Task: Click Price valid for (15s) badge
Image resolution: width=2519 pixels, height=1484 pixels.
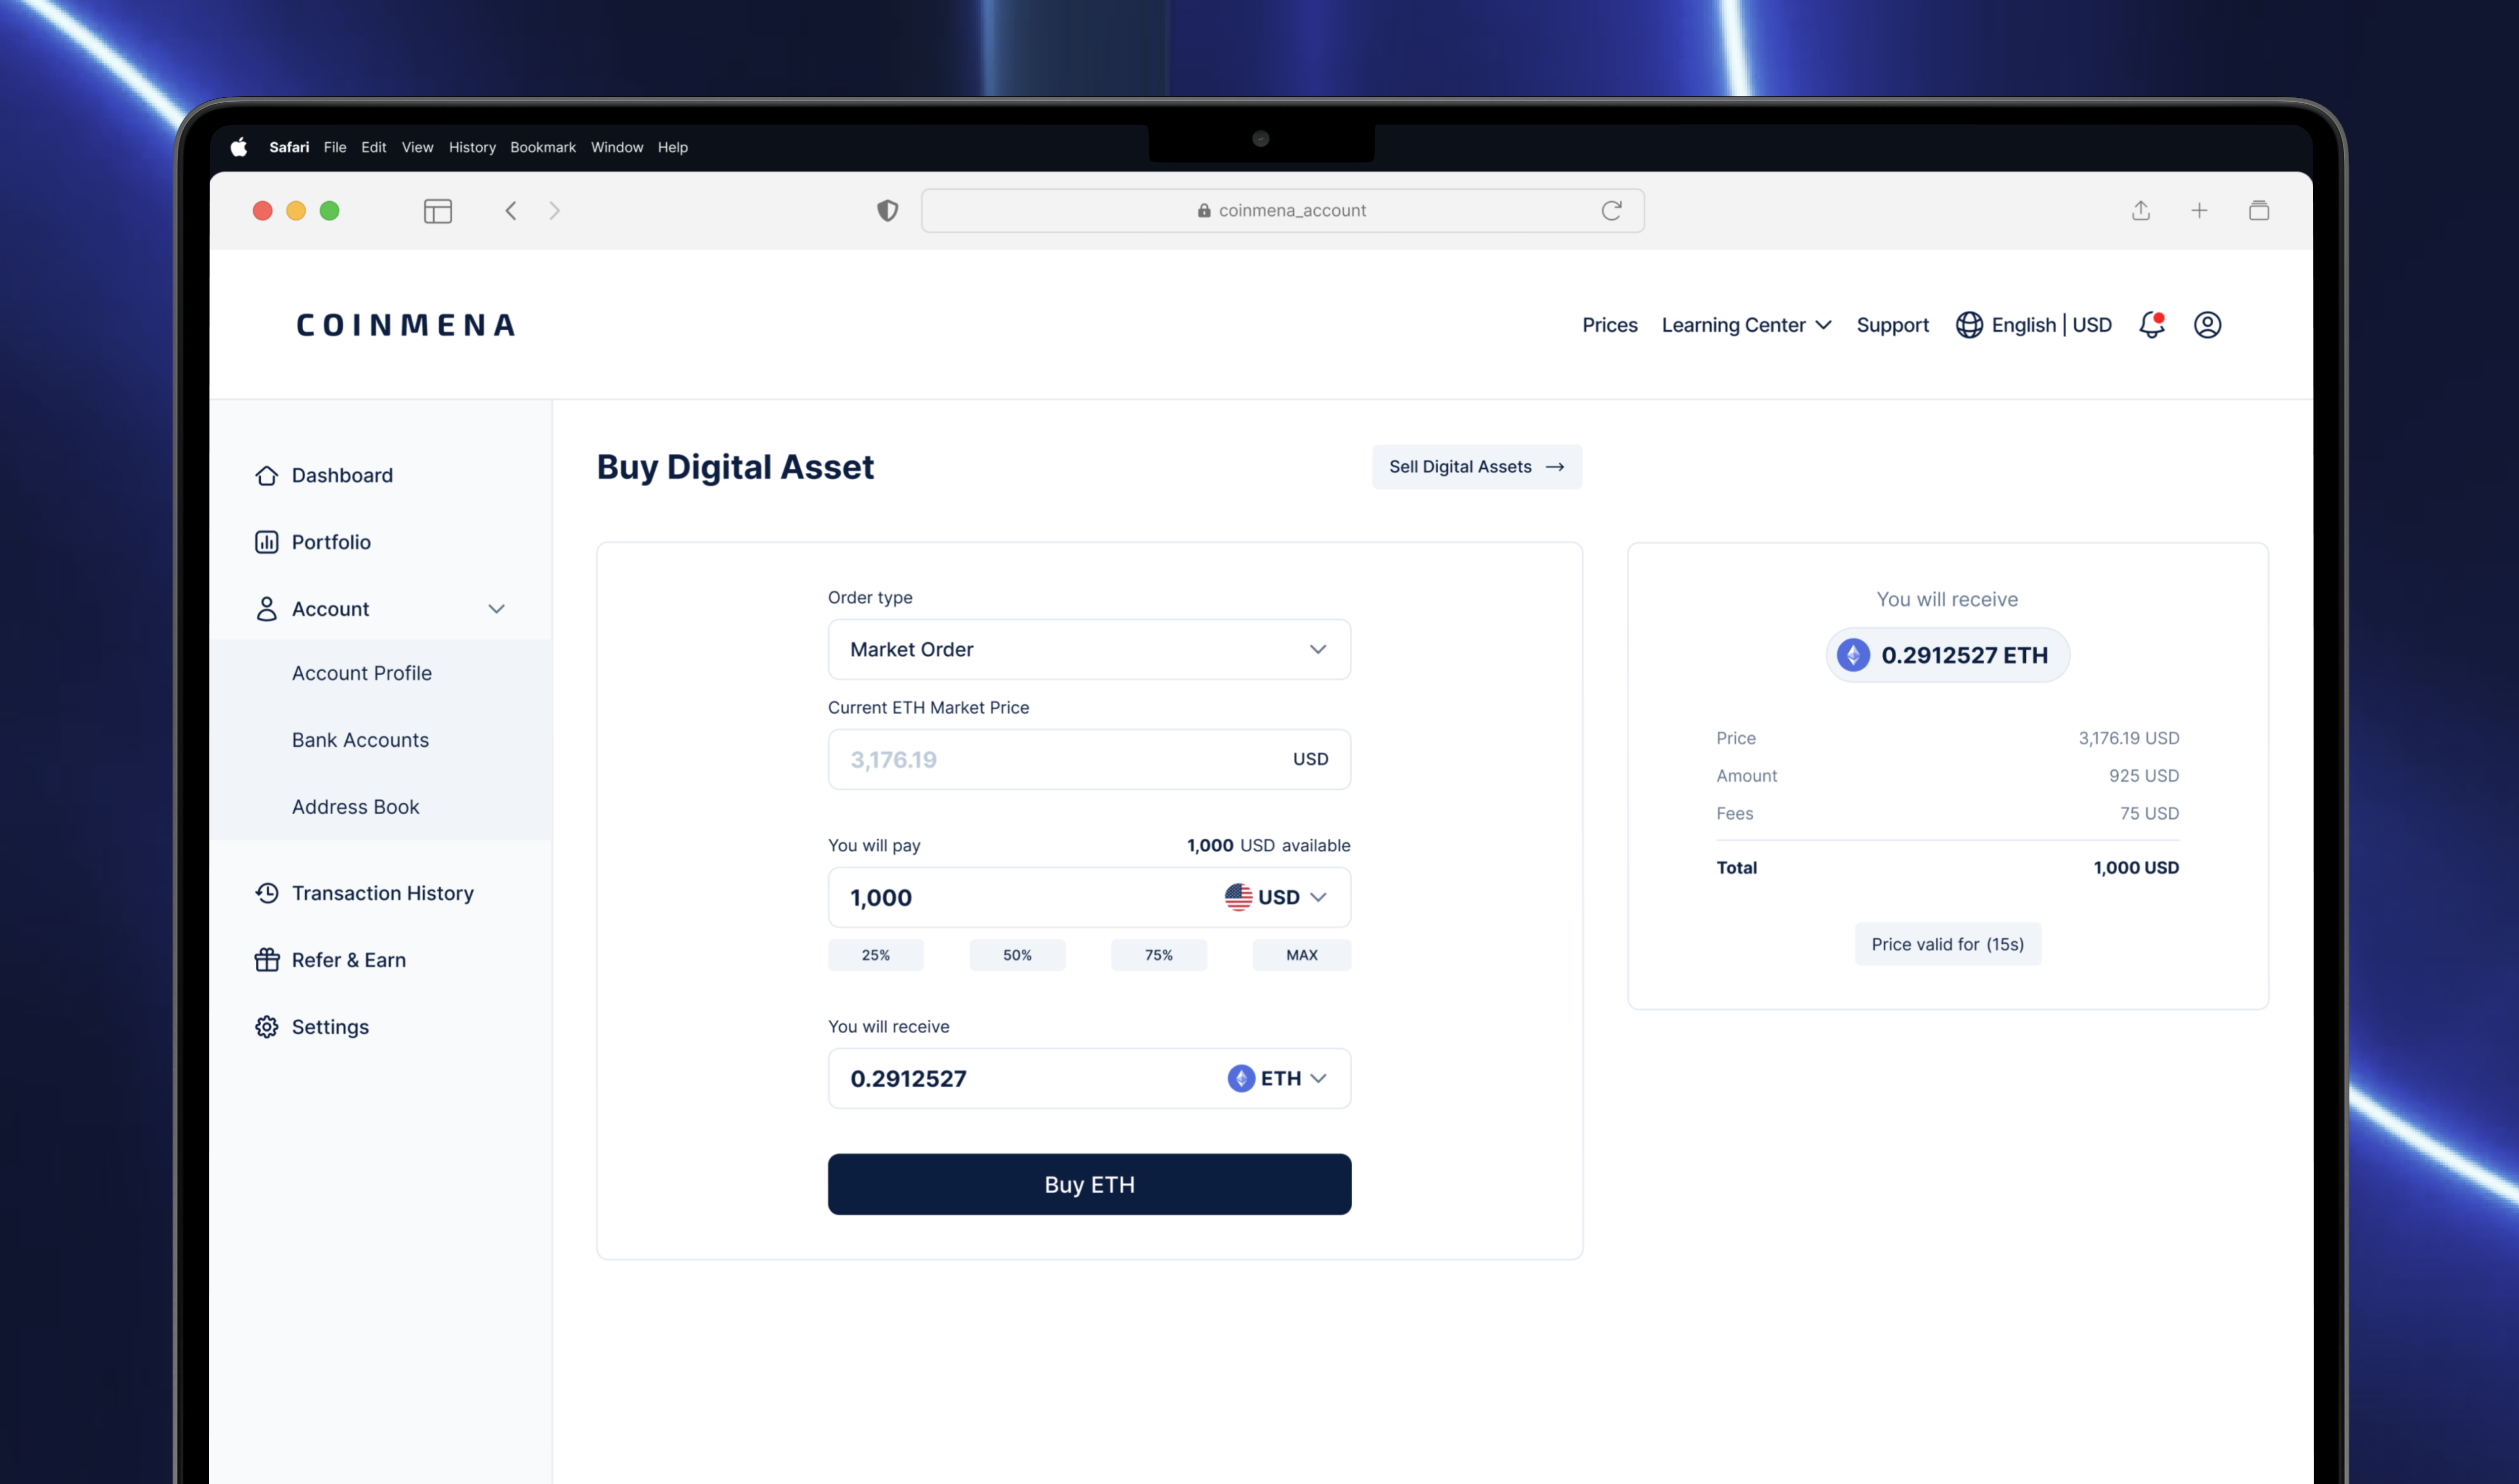Action: point(1947,944)
